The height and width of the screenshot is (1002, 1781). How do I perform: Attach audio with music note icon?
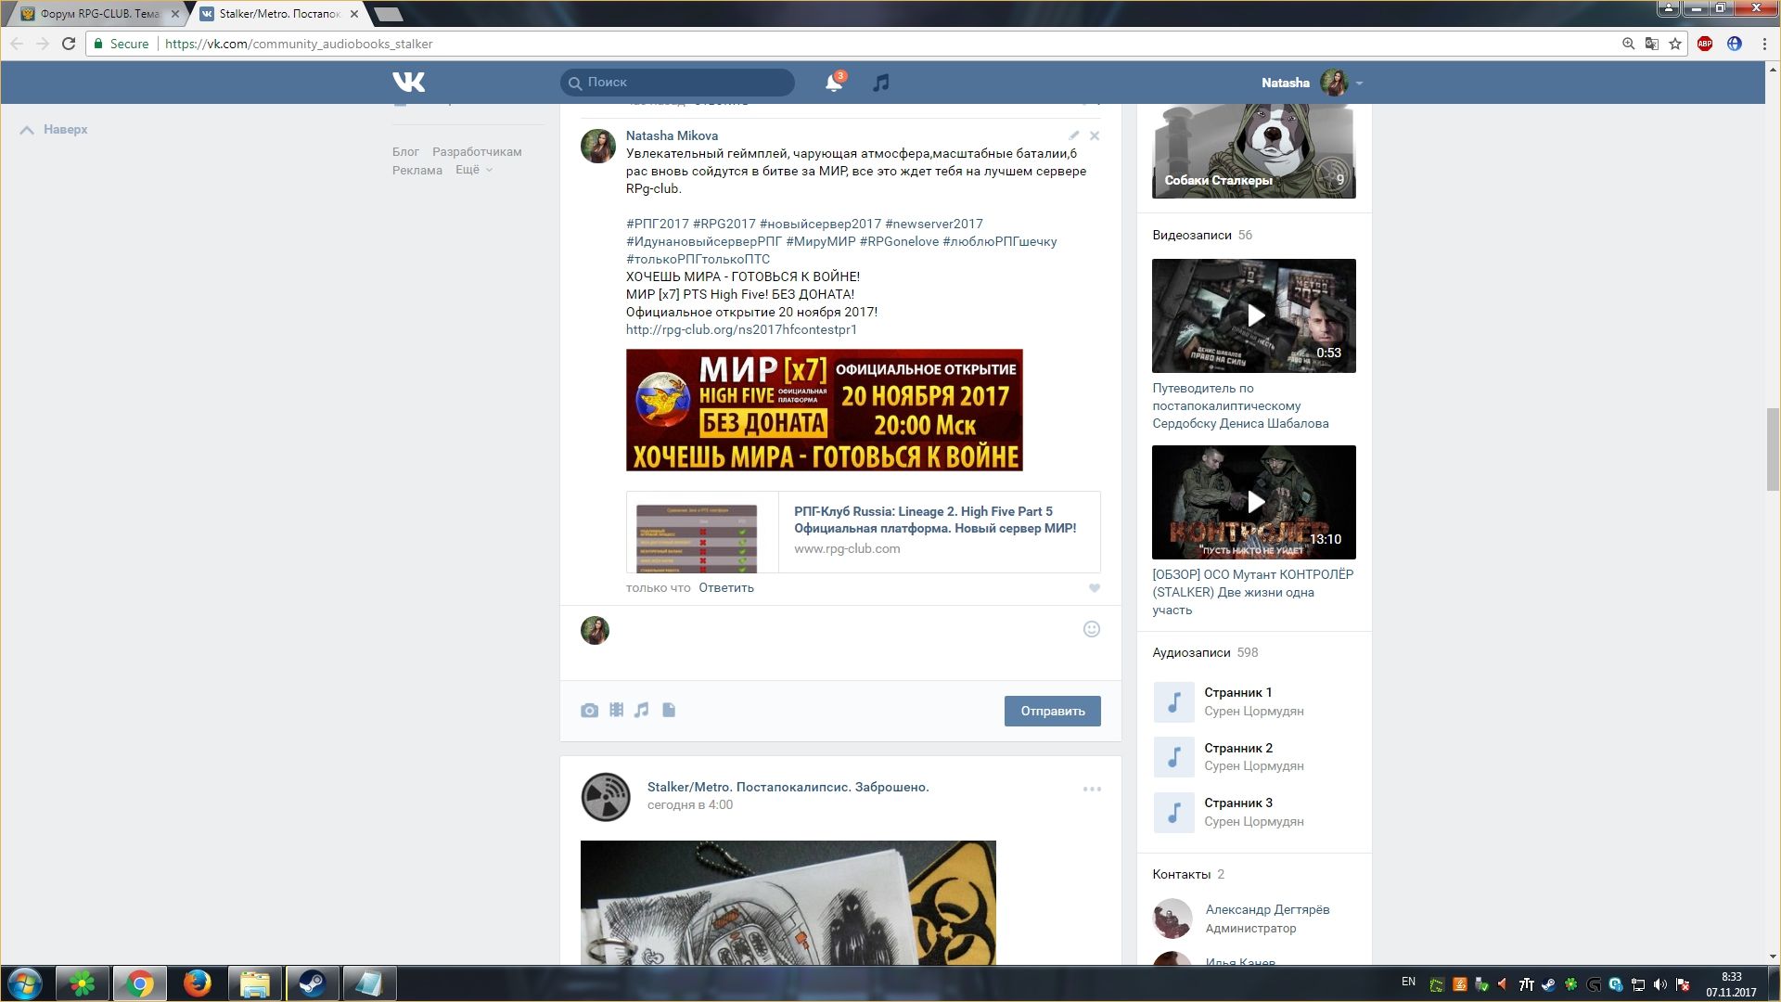pyautogui.click(x=642, y=711)
